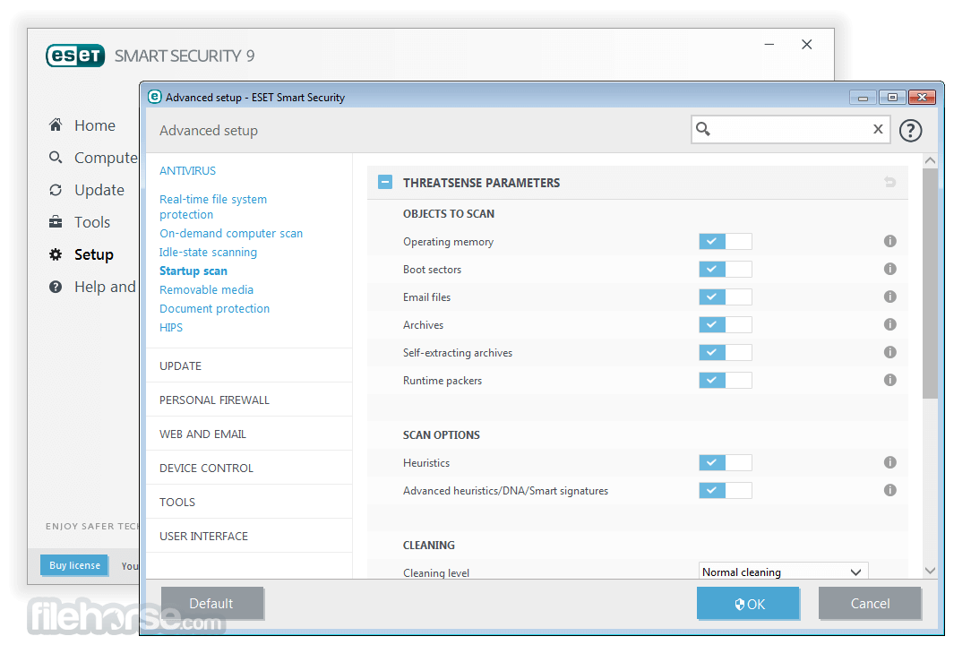Show info for Operating memory
The width and height of the screenshot is (971, 662).
[x=889, y=241]
